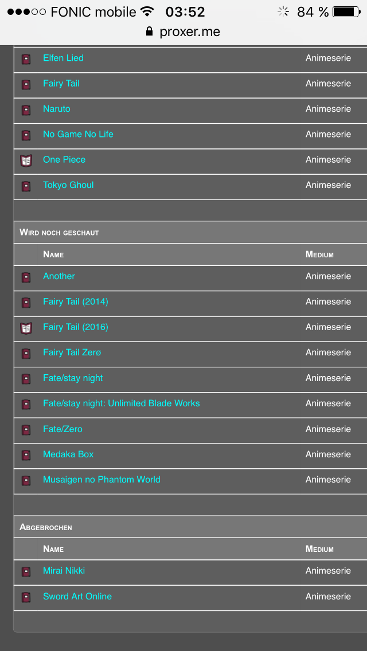
Task: Click the closed book icon next to Elfen Lied
Action: click(x=26, y=60)
